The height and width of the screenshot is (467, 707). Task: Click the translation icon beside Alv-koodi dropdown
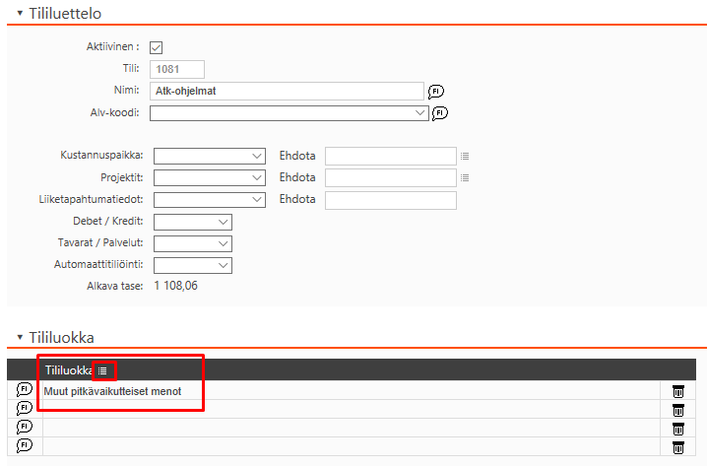point(440,113)
